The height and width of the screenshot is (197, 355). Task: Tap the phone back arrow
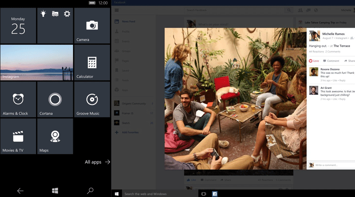(20, 191)
